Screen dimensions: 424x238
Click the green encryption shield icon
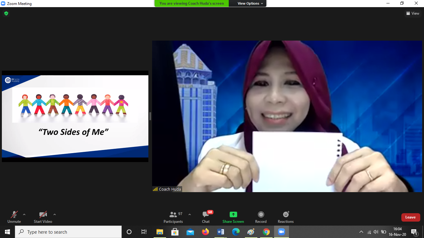[x=6, y=13]
